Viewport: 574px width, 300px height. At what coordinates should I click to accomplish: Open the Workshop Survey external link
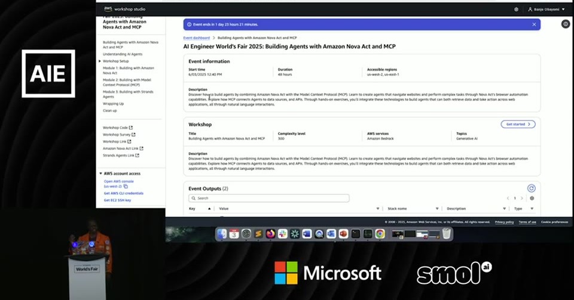point(119,135)
